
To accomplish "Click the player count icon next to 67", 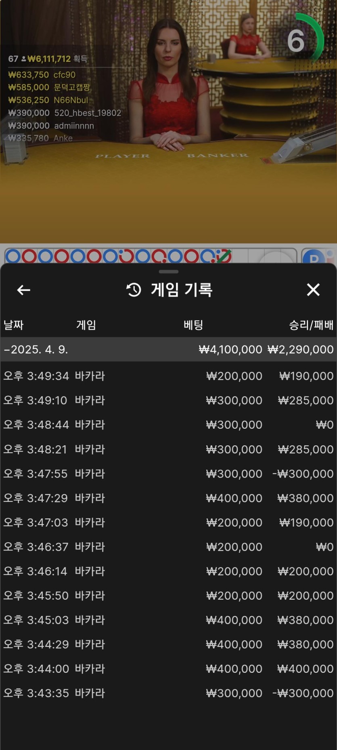I will click(x=24, y=59).
